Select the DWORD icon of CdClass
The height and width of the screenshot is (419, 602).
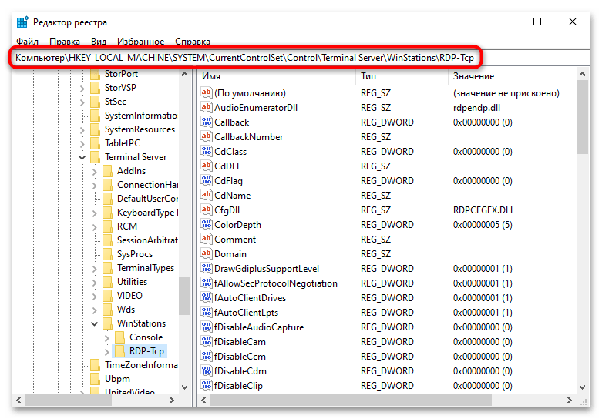point(206,151)
